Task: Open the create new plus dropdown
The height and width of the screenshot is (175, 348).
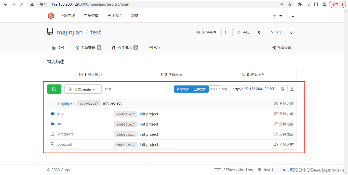Action: (277, 16)
